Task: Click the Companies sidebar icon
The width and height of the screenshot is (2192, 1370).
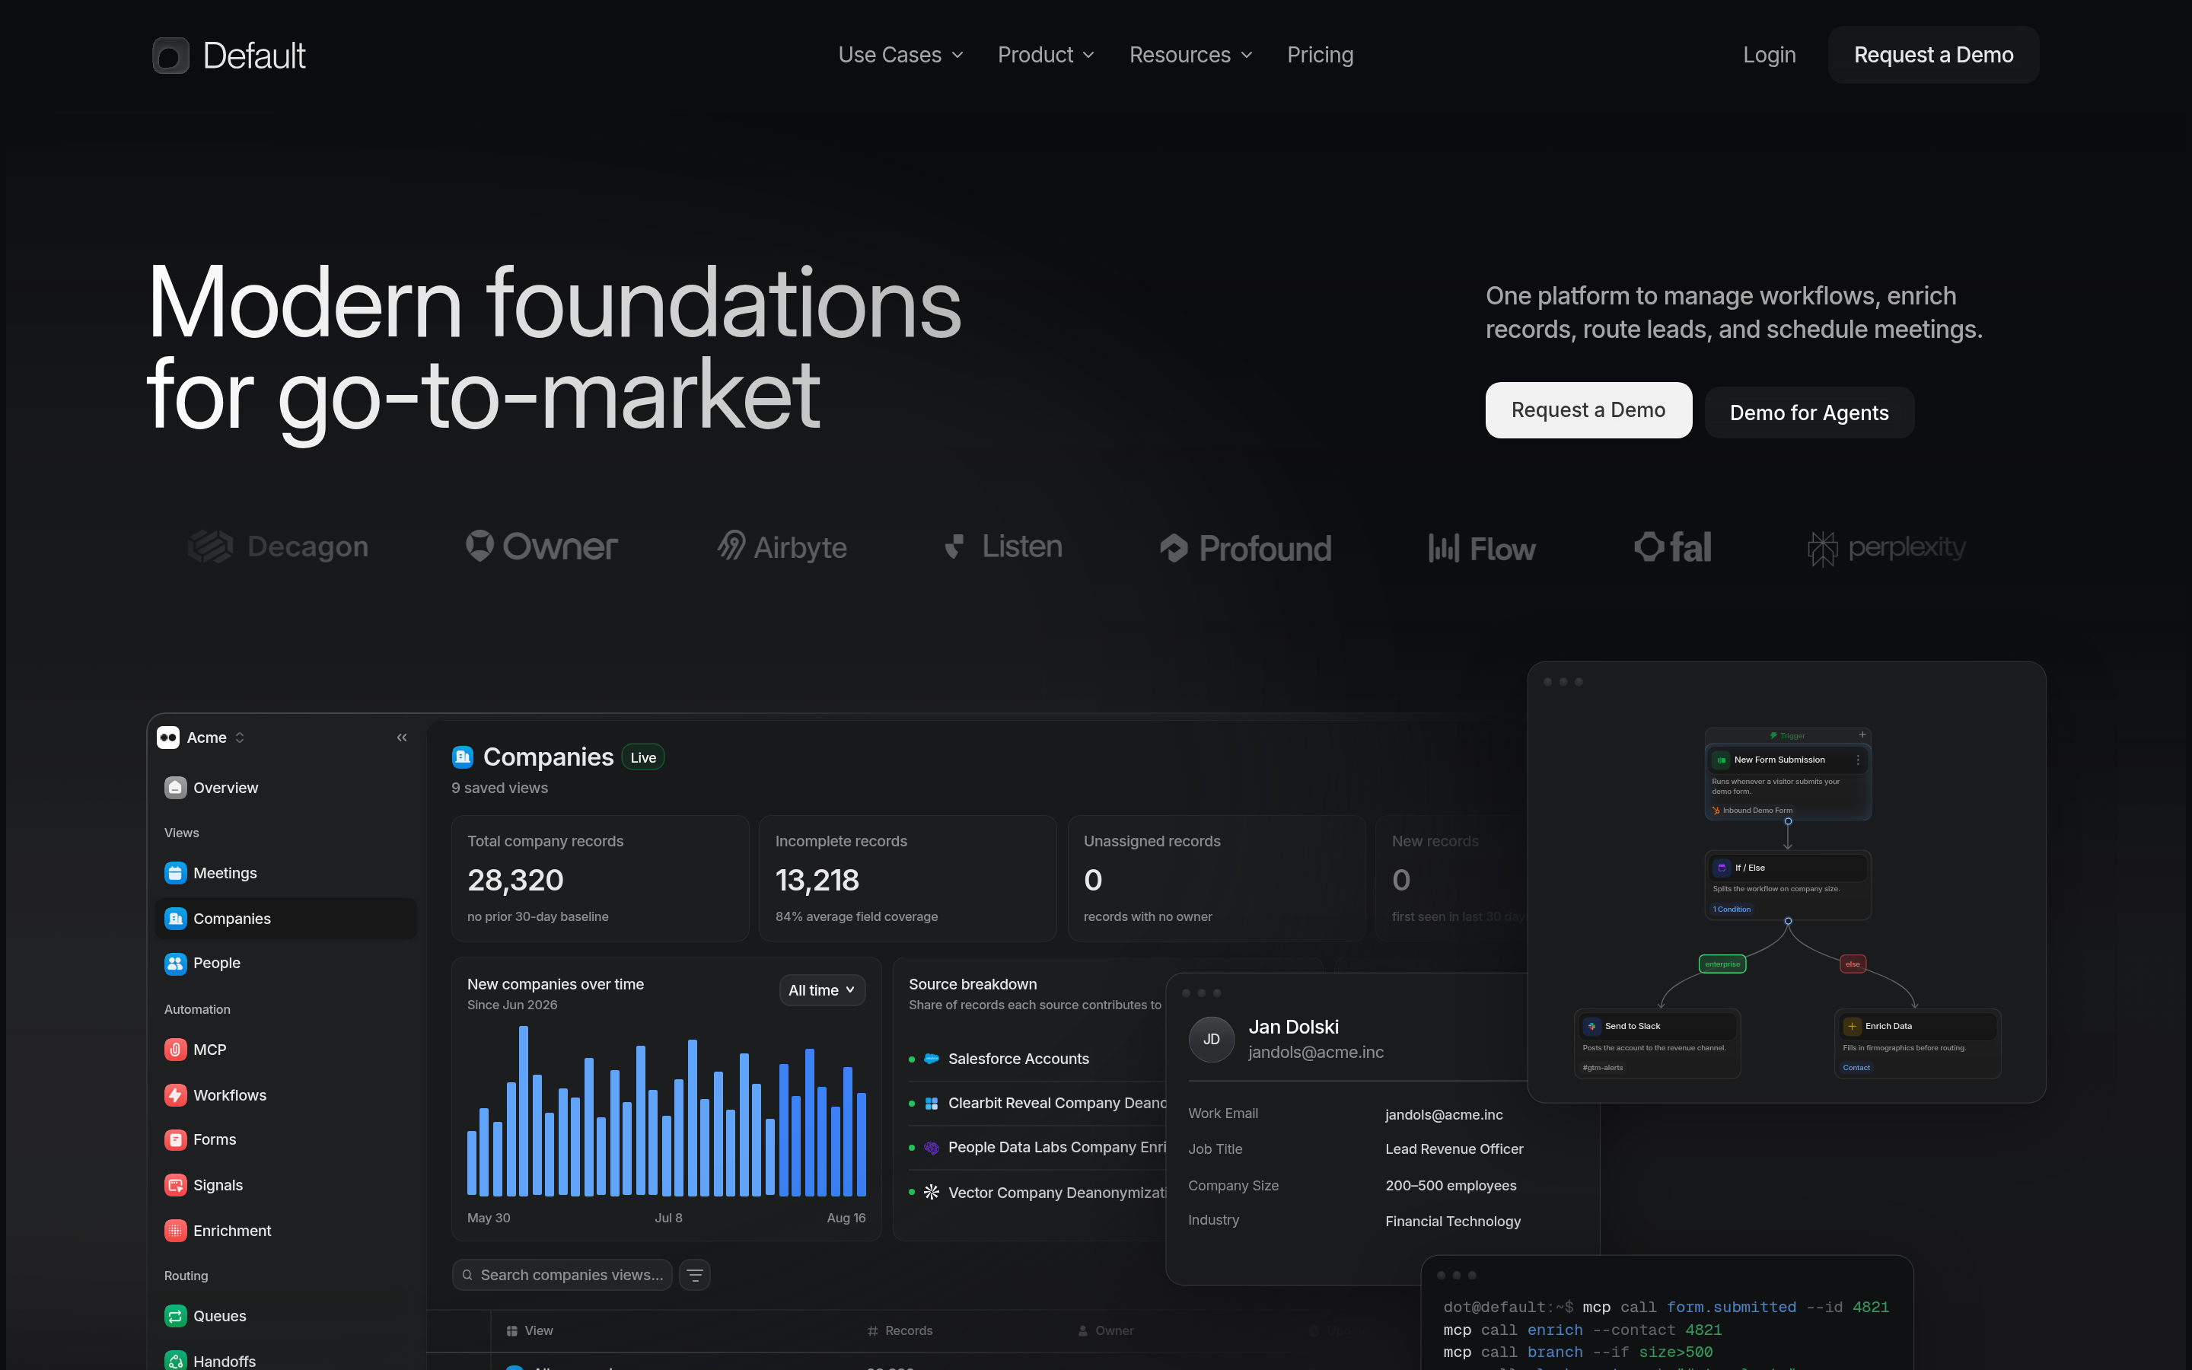Action: pyautogui.click(x=175, y=918)
